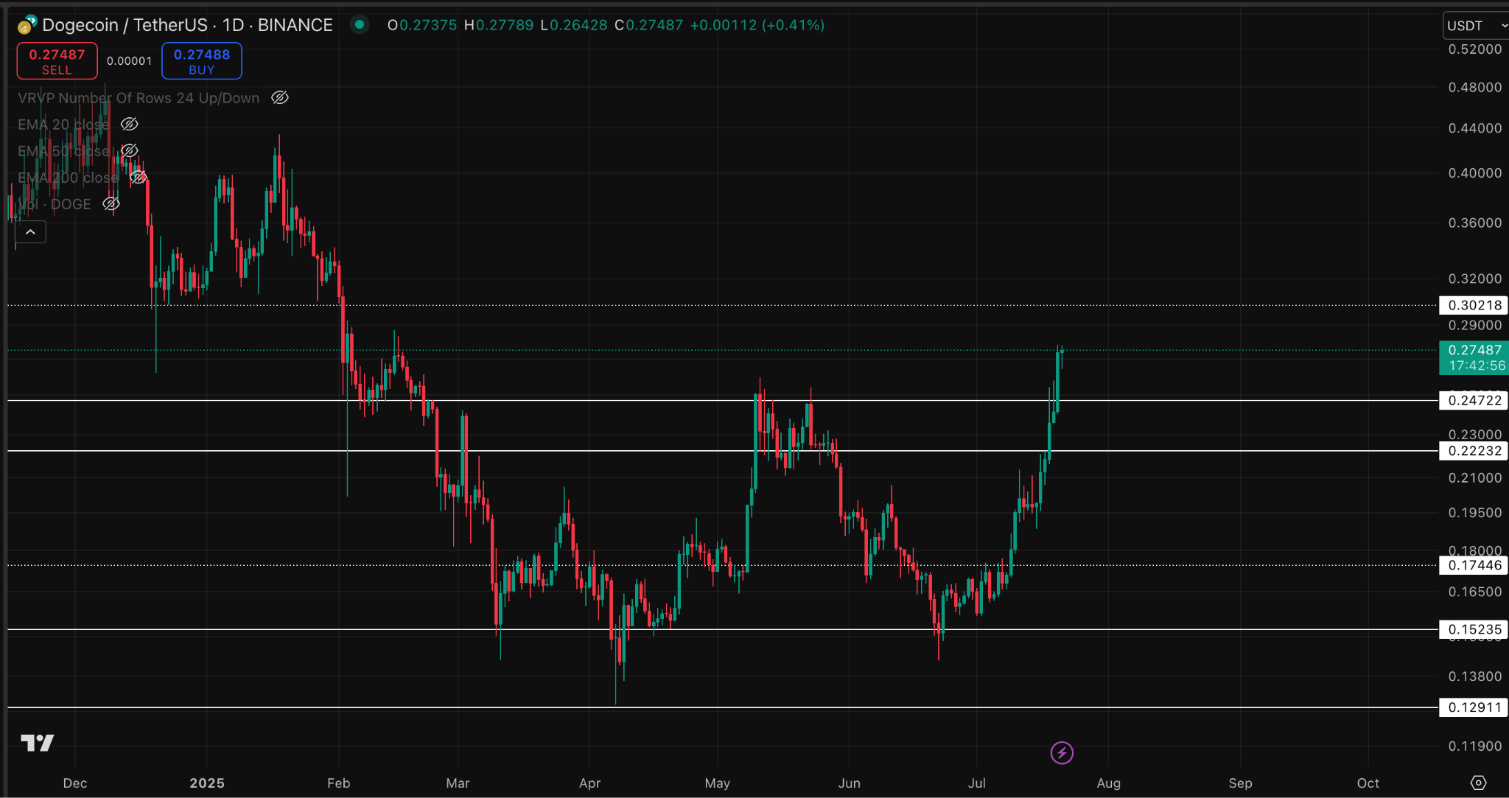This screenshot has height=798, width=1509.
Task: Toggle visibility of VRVP indicator
Action: click(x=280, y=97)
